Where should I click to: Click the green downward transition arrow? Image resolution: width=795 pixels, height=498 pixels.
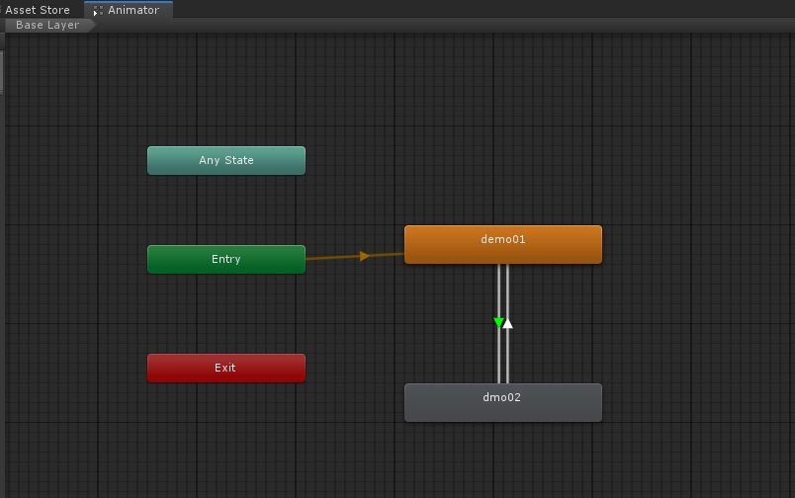498,323
